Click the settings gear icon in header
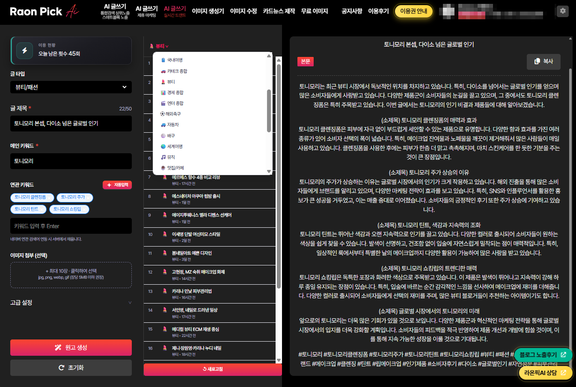Viewport: 576px width, 387px height. [x=563, y=11]
